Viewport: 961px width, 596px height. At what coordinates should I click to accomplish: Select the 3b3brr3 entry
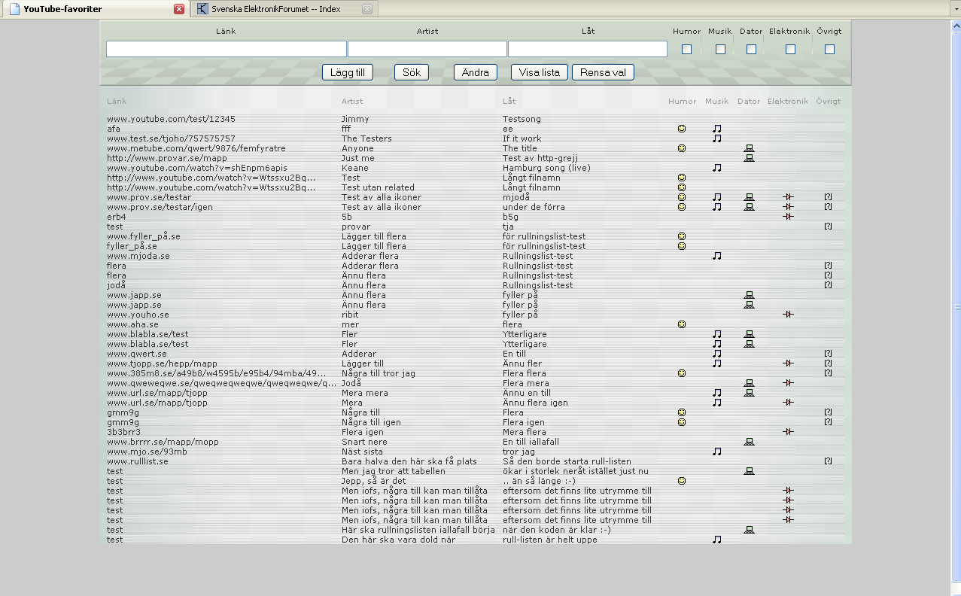tap(123, 432)
